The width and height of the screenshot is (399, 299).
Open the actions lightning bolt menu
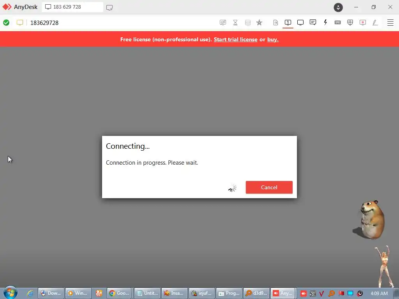tap(325, 22)
